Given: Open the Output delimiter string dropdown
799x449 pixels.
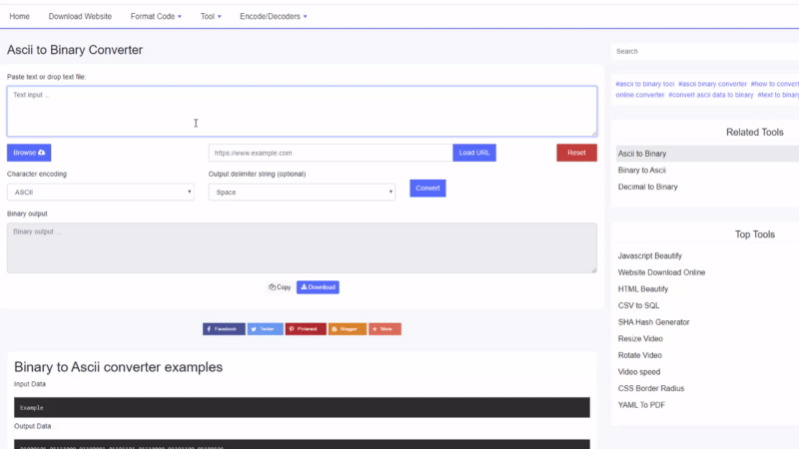Looking at the screenshot, I should point(302,192).
